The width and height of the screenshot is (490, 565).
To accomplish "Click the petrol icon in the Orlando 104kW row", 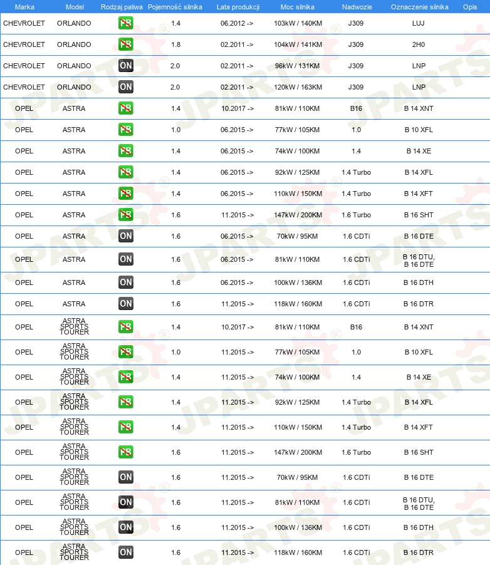I will pyautogui.click(x=125, y=44).
